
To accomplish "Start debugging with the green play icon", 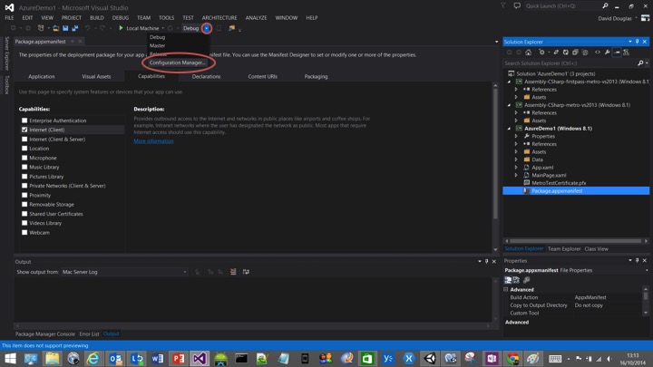I will pyautogui.click(x=121, y=28).
